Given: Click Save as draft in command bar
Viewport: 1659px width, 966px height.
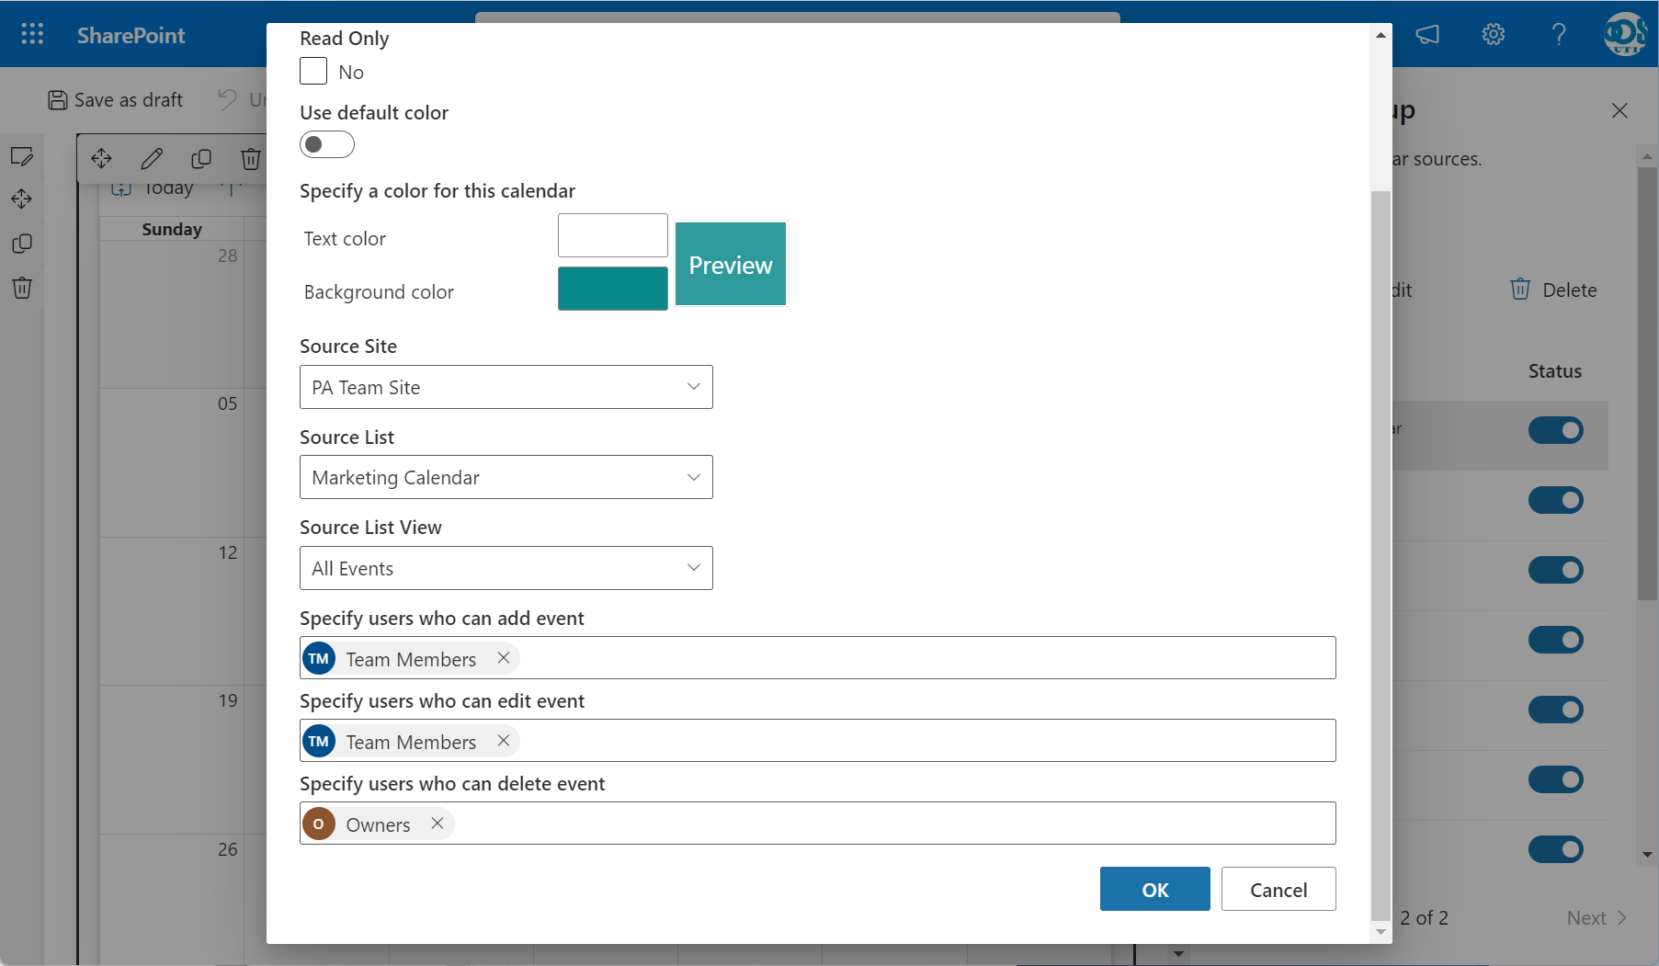Looking at the screenshot, I should click(x=116, y=100).
